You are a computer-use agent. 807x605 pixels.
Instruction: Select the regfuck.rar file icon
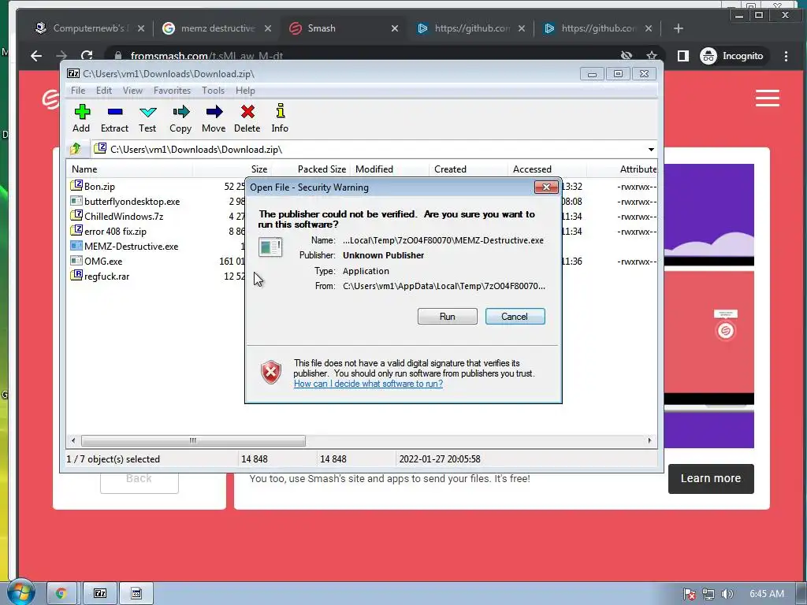coord(76,276)
